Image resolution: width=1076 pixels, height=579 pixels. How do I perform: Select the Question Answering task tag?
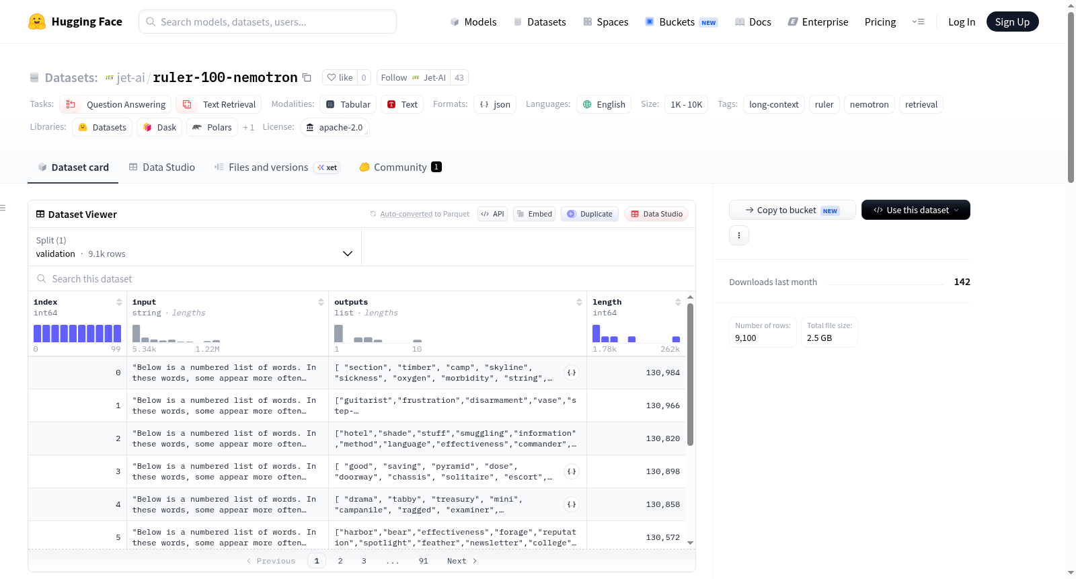(x=115, y=104)
